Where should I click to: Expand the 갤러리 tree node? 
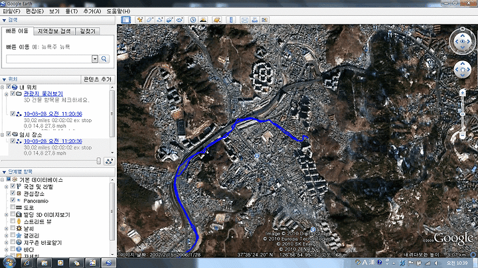tap(7, 236)
